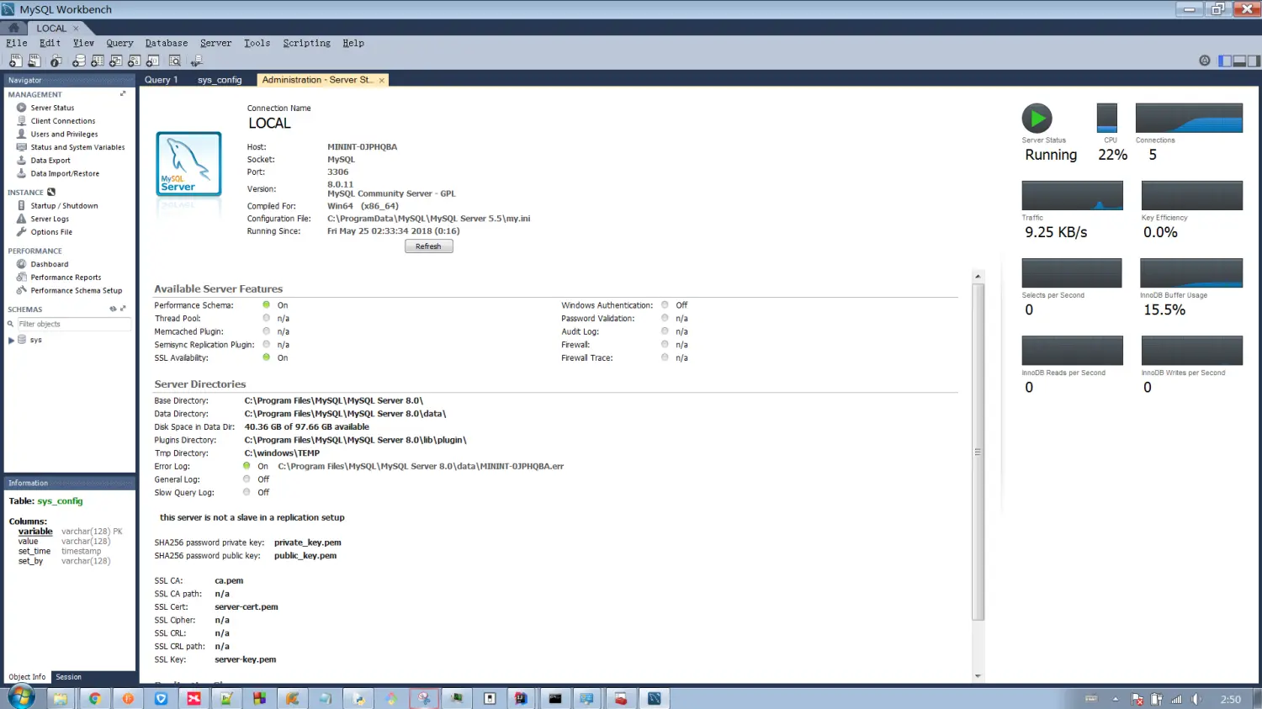This screenshot has width=1262, height=709.
Task: Open Windows Start menu
Action: [x=22, y=697]
